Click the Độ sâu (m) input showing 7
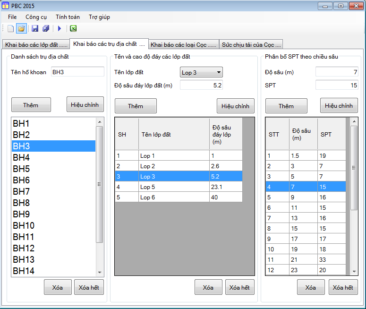 click(337, 72)
